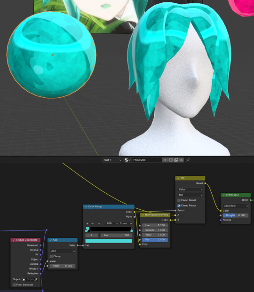The width and height of the screenshot is (254, 292).
Task: Pick object with eyedropper in Texture Coordinate node
Action: 36,279
